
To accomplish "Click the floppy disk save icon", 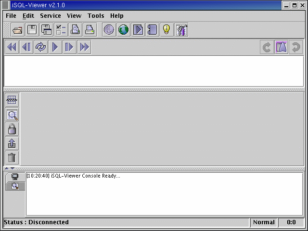I will coord(32,30).
